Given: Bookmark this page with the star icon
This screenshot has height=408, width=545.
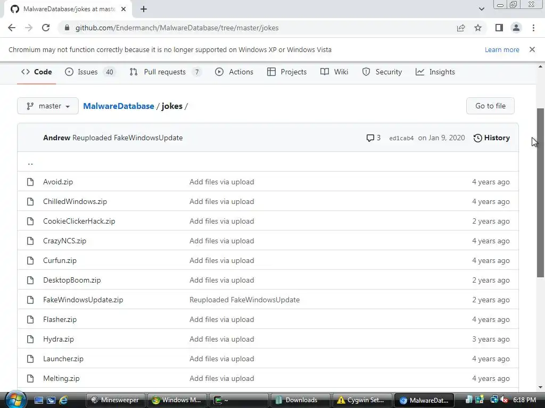Looking at the screenshot, I should click(x=478, y=28).
